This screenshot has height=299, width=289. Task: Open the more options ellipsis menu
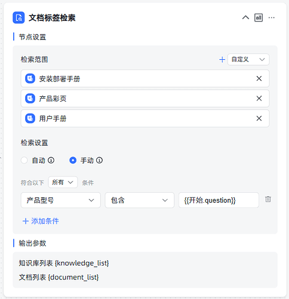[x=272, y=17]
